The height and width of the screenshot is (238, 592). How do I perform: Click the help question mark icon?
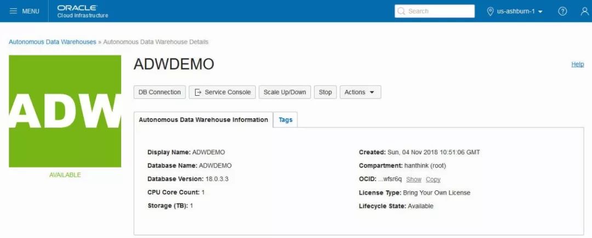coord(562,11)
